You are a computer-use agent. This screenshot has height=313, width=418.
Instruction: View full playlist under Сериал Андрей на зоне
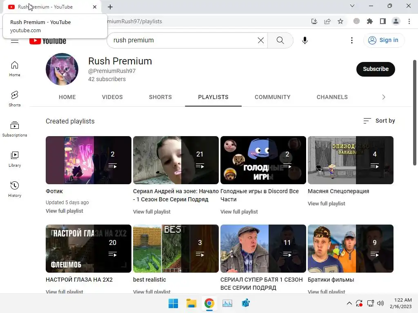coord(152,212)
